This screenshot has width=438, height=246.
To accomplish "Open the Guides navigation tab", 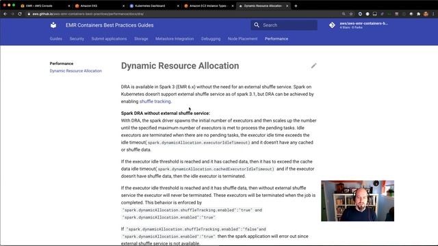I will point(56,39).
